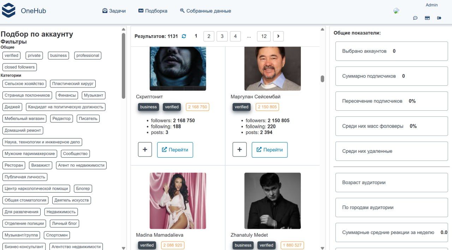This screenshot has height=250, width=452.
Task: Toggle the professional filter
Action: tap(88, 55)
